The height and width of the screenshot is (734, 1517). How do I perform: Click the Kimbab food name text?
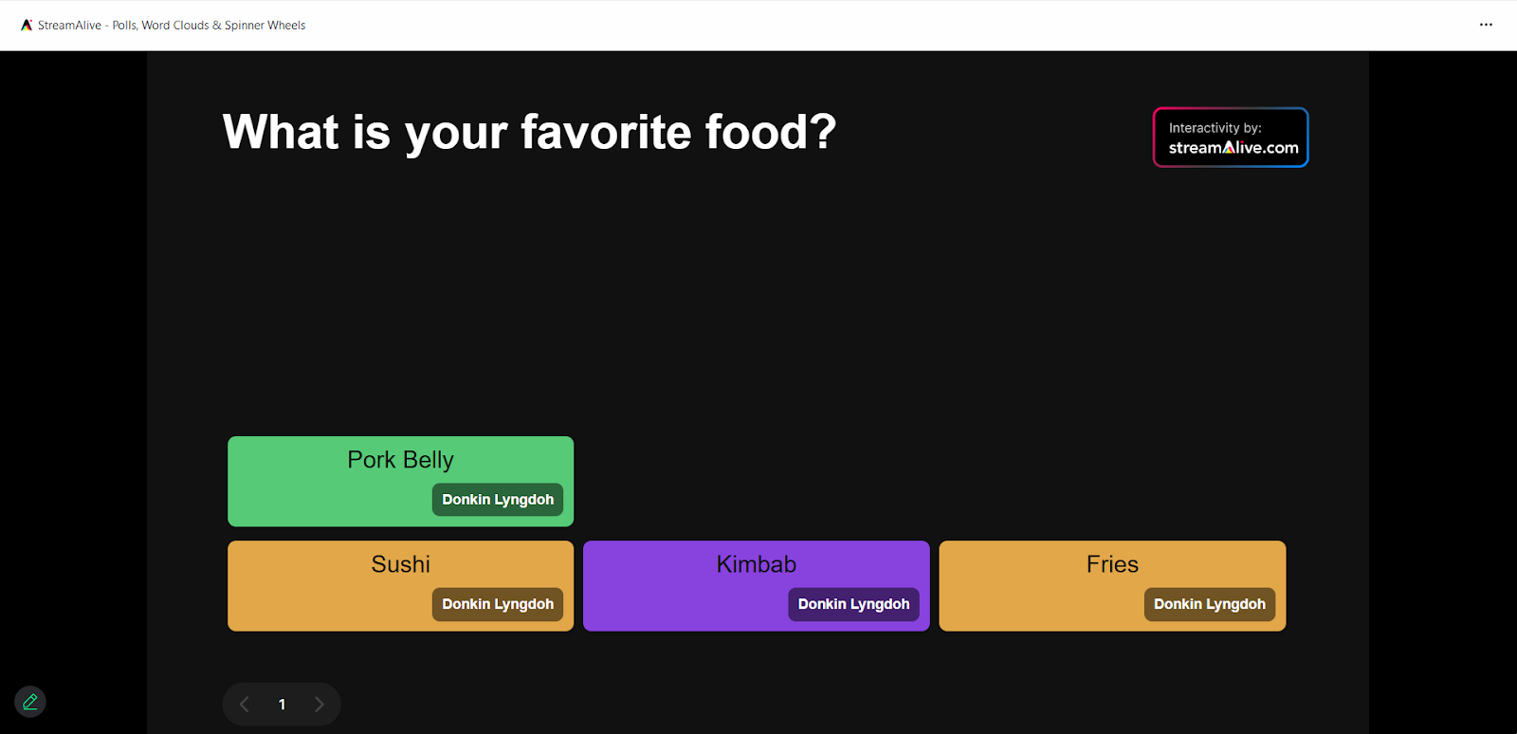(756, 564)
